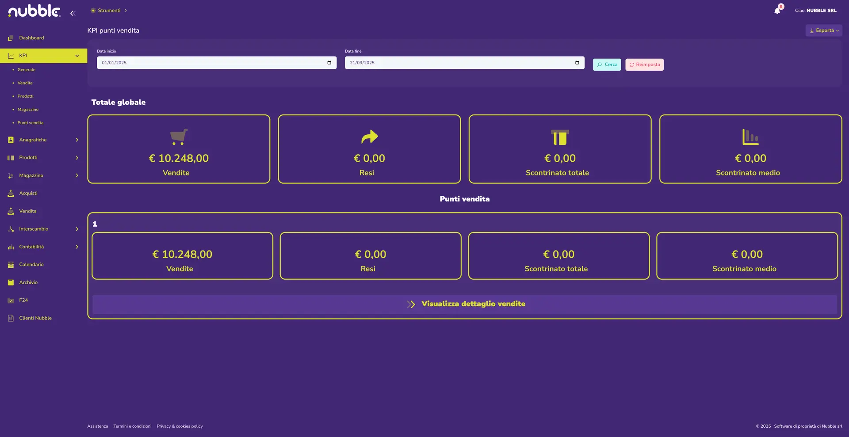The height and width of the screenshot is (437, 849).
Task: Click point of sale 1 Scontrinato totale card
Action: [559, 256]
